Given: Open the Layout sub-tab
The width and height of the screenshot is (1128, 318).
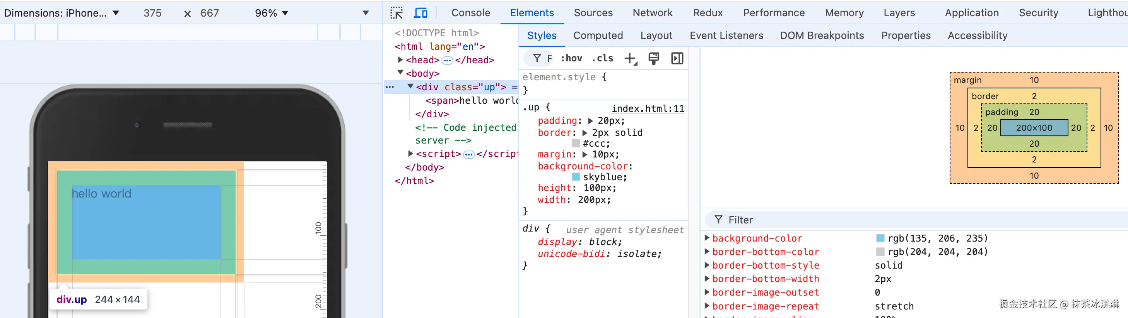Looking at the screenshot, I should (x=656, y=36).
